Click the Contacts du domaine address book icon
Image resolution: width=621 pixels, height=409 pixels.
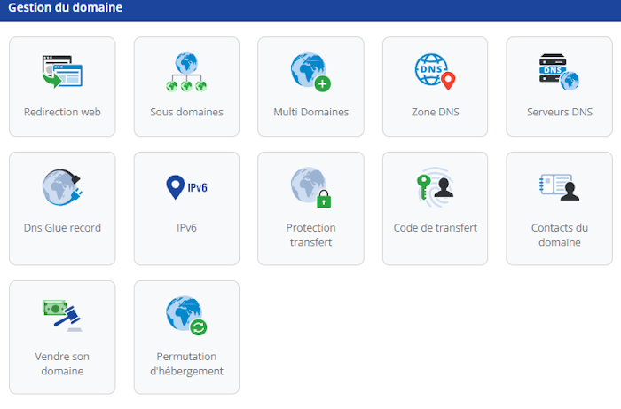click(559, 187)
